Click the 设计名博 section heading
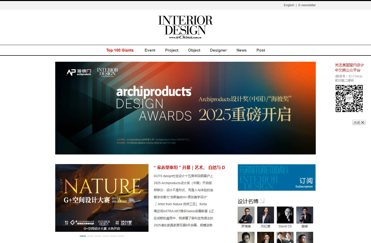 pyautogui.click(x=248, y=201)
